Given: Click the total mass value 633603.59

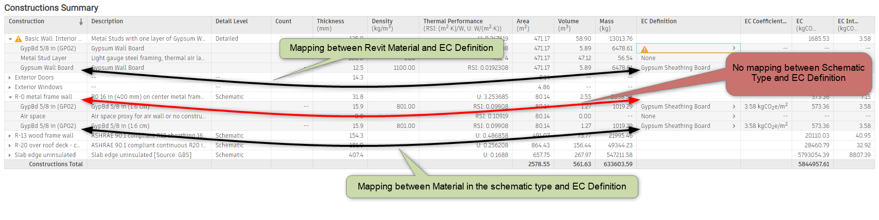Looking at the screenshot, I should coord(618,164).
